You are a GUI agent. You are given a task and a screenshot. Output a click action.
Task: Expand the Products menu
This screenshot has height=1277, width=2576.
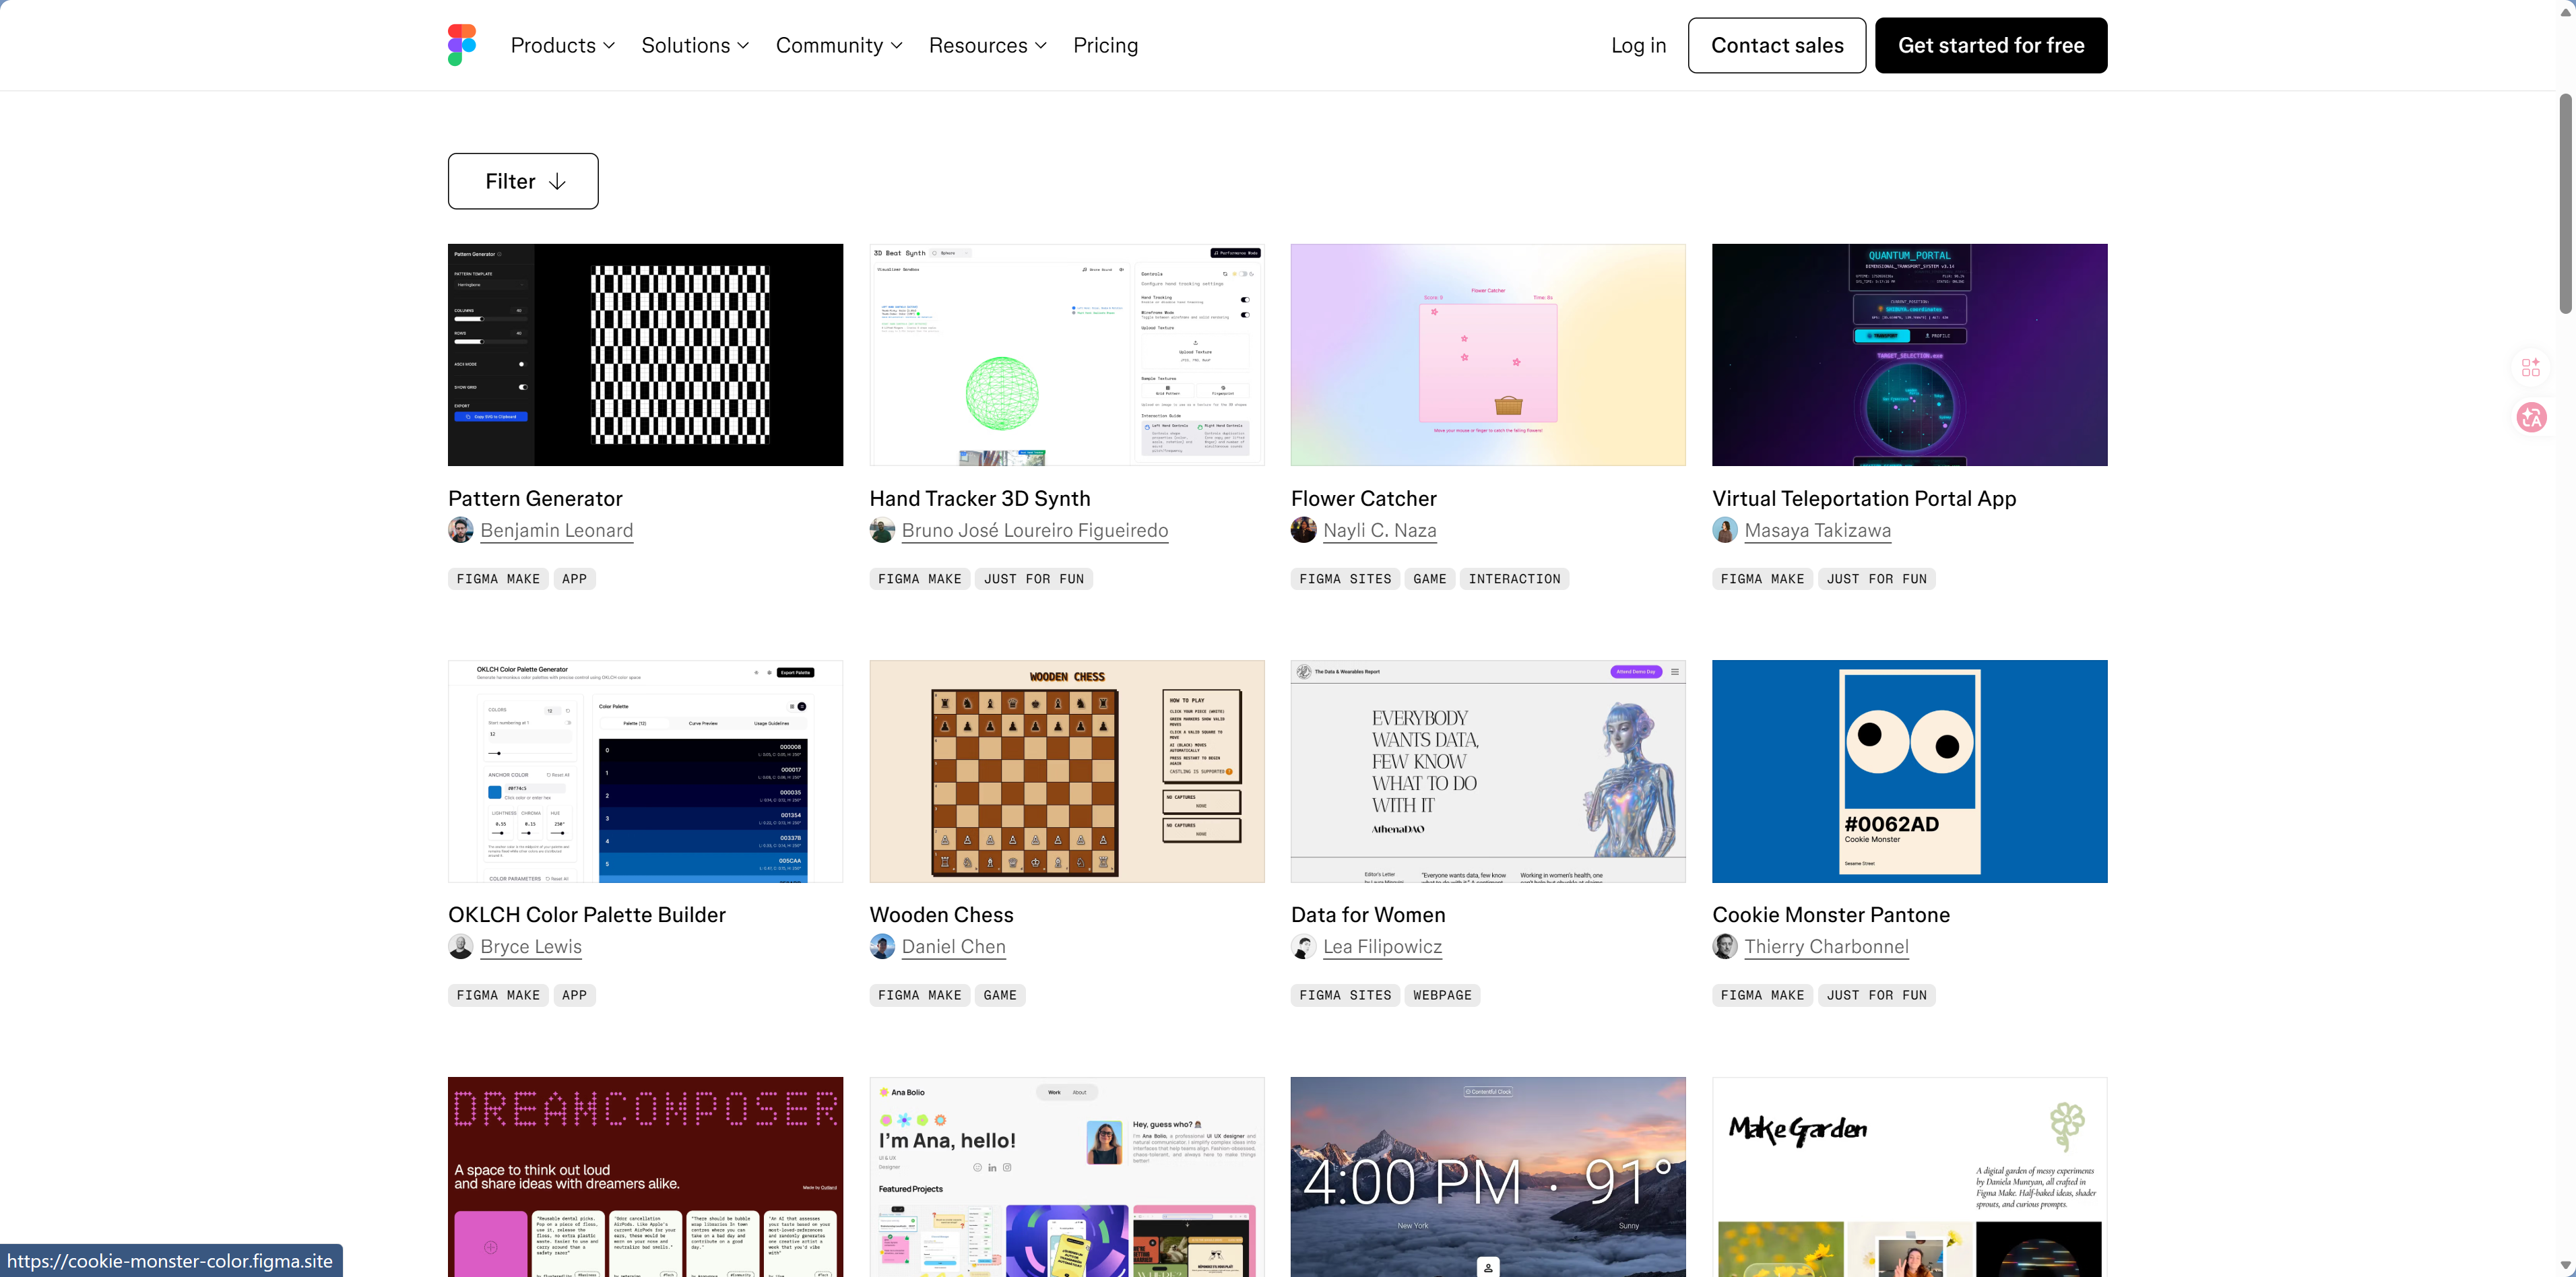point(562,45)
